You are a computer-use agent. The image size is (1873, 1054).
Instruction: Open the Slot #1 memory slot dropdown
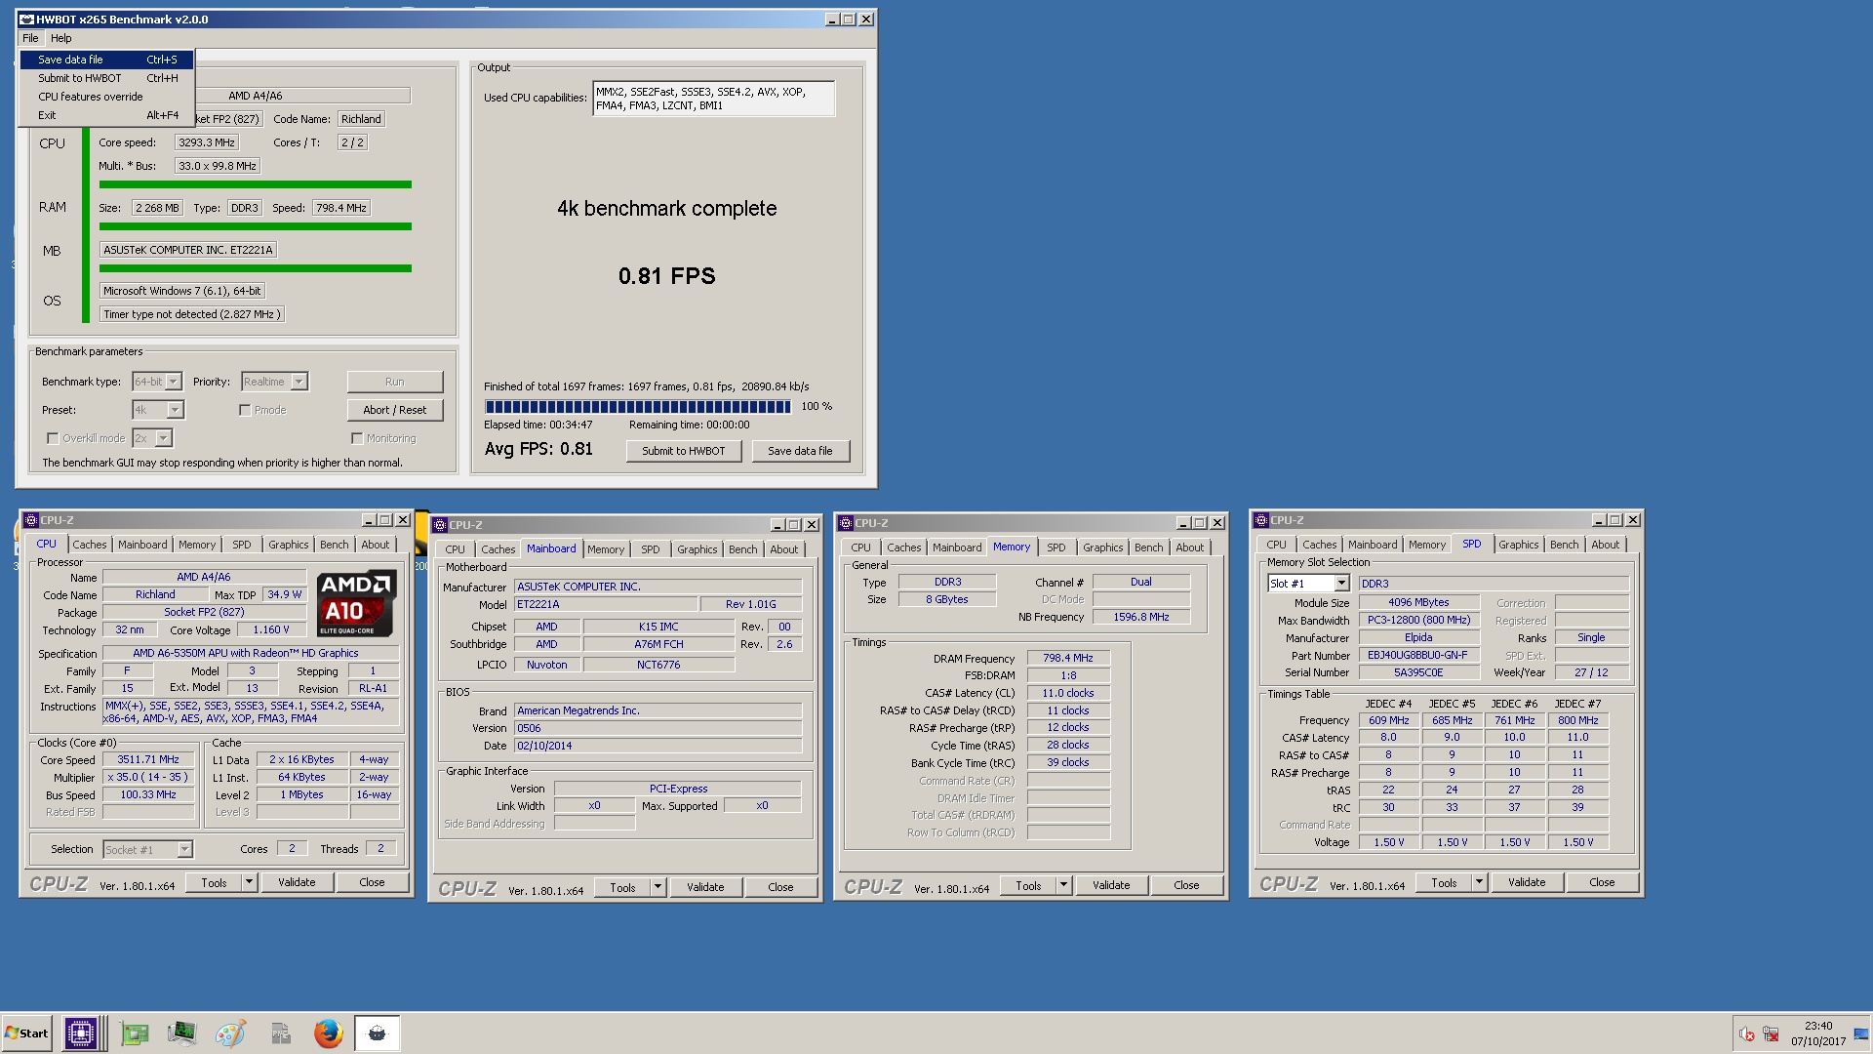(1342, 584)
